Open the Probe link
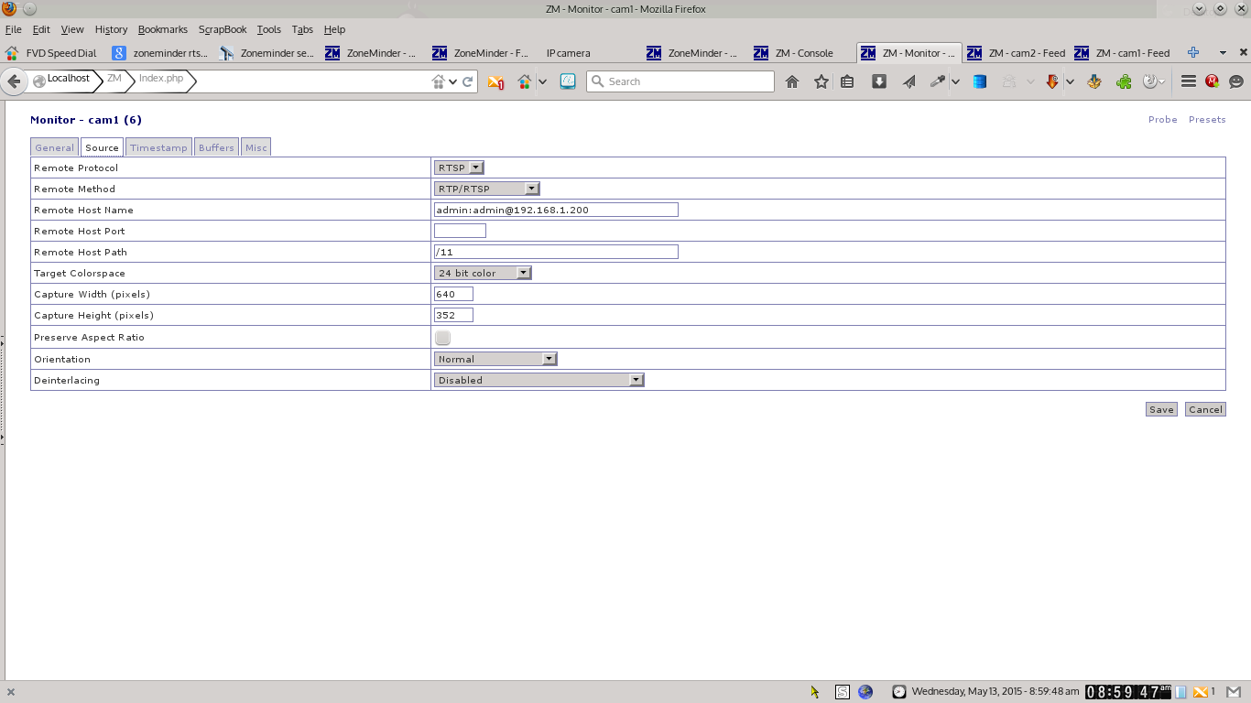The width and height of the screenshot is (1251, 703). [x=1163, y=120]
